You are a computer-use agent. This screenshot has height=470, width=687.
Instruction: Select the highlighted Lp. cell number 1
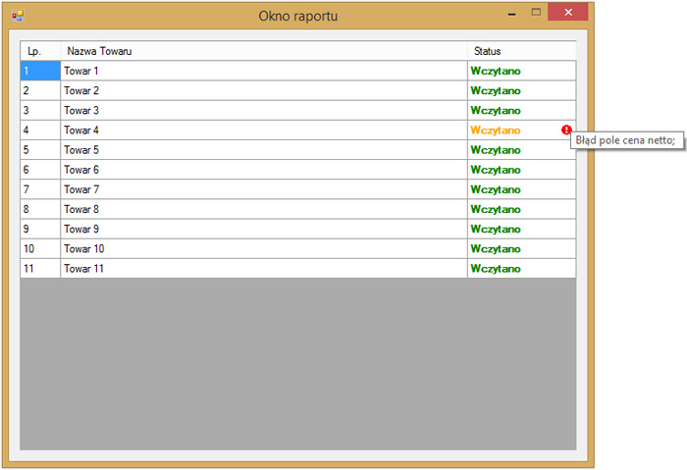40,71
